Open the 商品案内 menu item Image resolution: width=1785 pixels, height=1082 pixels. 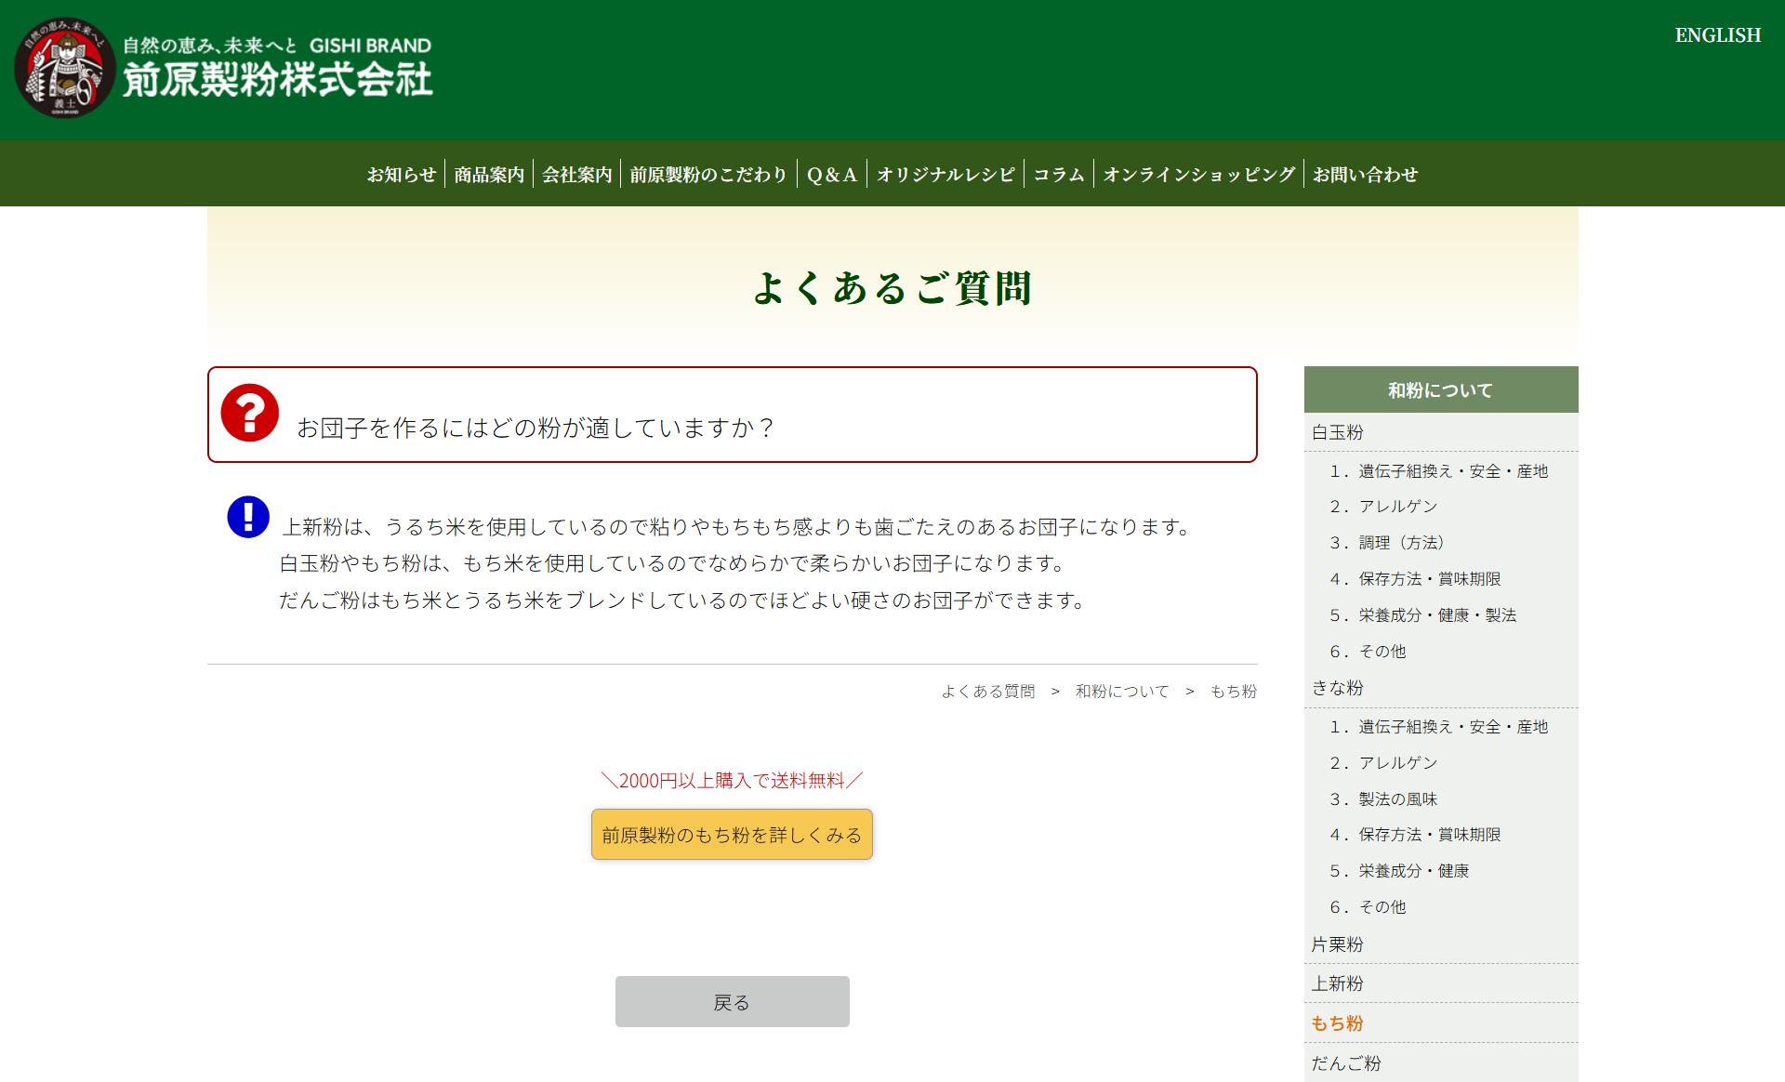tap(489, 175)
